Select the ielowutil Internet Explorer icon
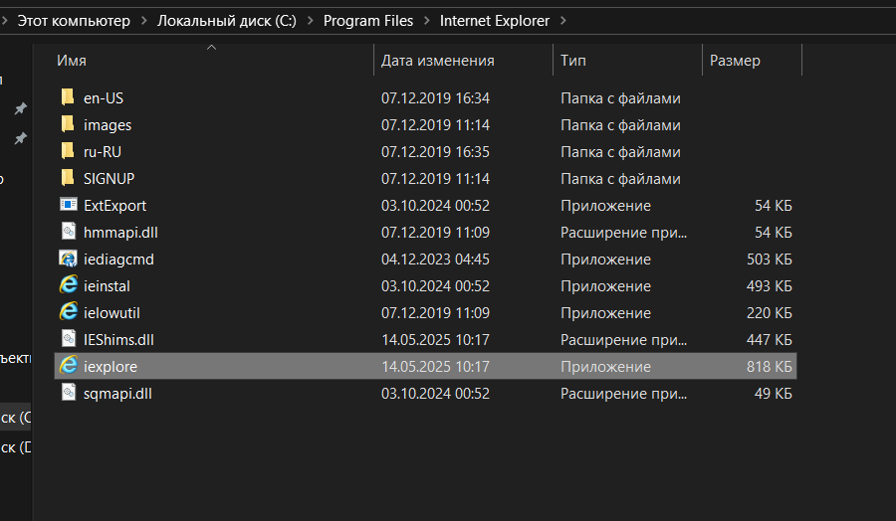The height and width of the screenshot is (521, 896). [x=69, y=311]
